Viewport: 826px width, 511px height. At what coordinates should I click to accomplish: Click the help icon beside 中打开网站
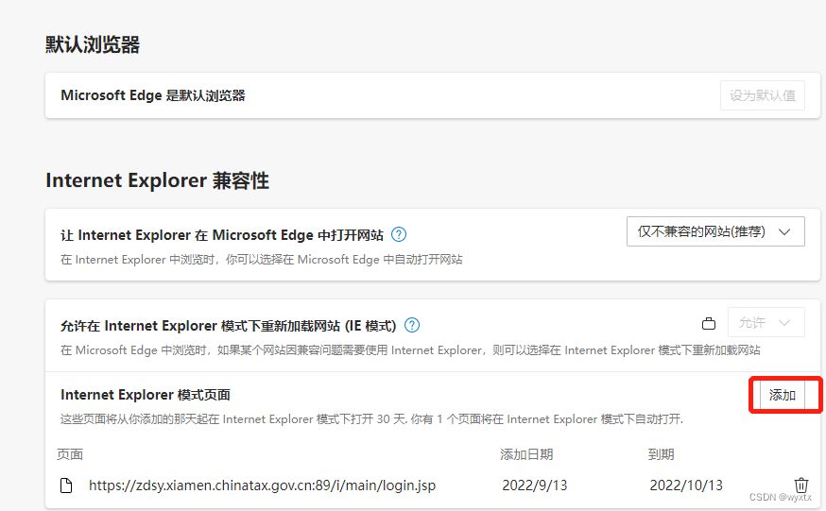(x=399, y=234)
